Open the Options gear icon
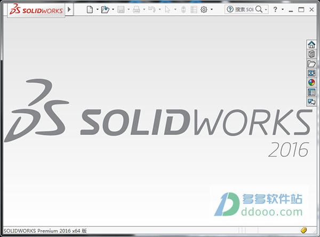This screenshot has width=320, height=237. 204,10
